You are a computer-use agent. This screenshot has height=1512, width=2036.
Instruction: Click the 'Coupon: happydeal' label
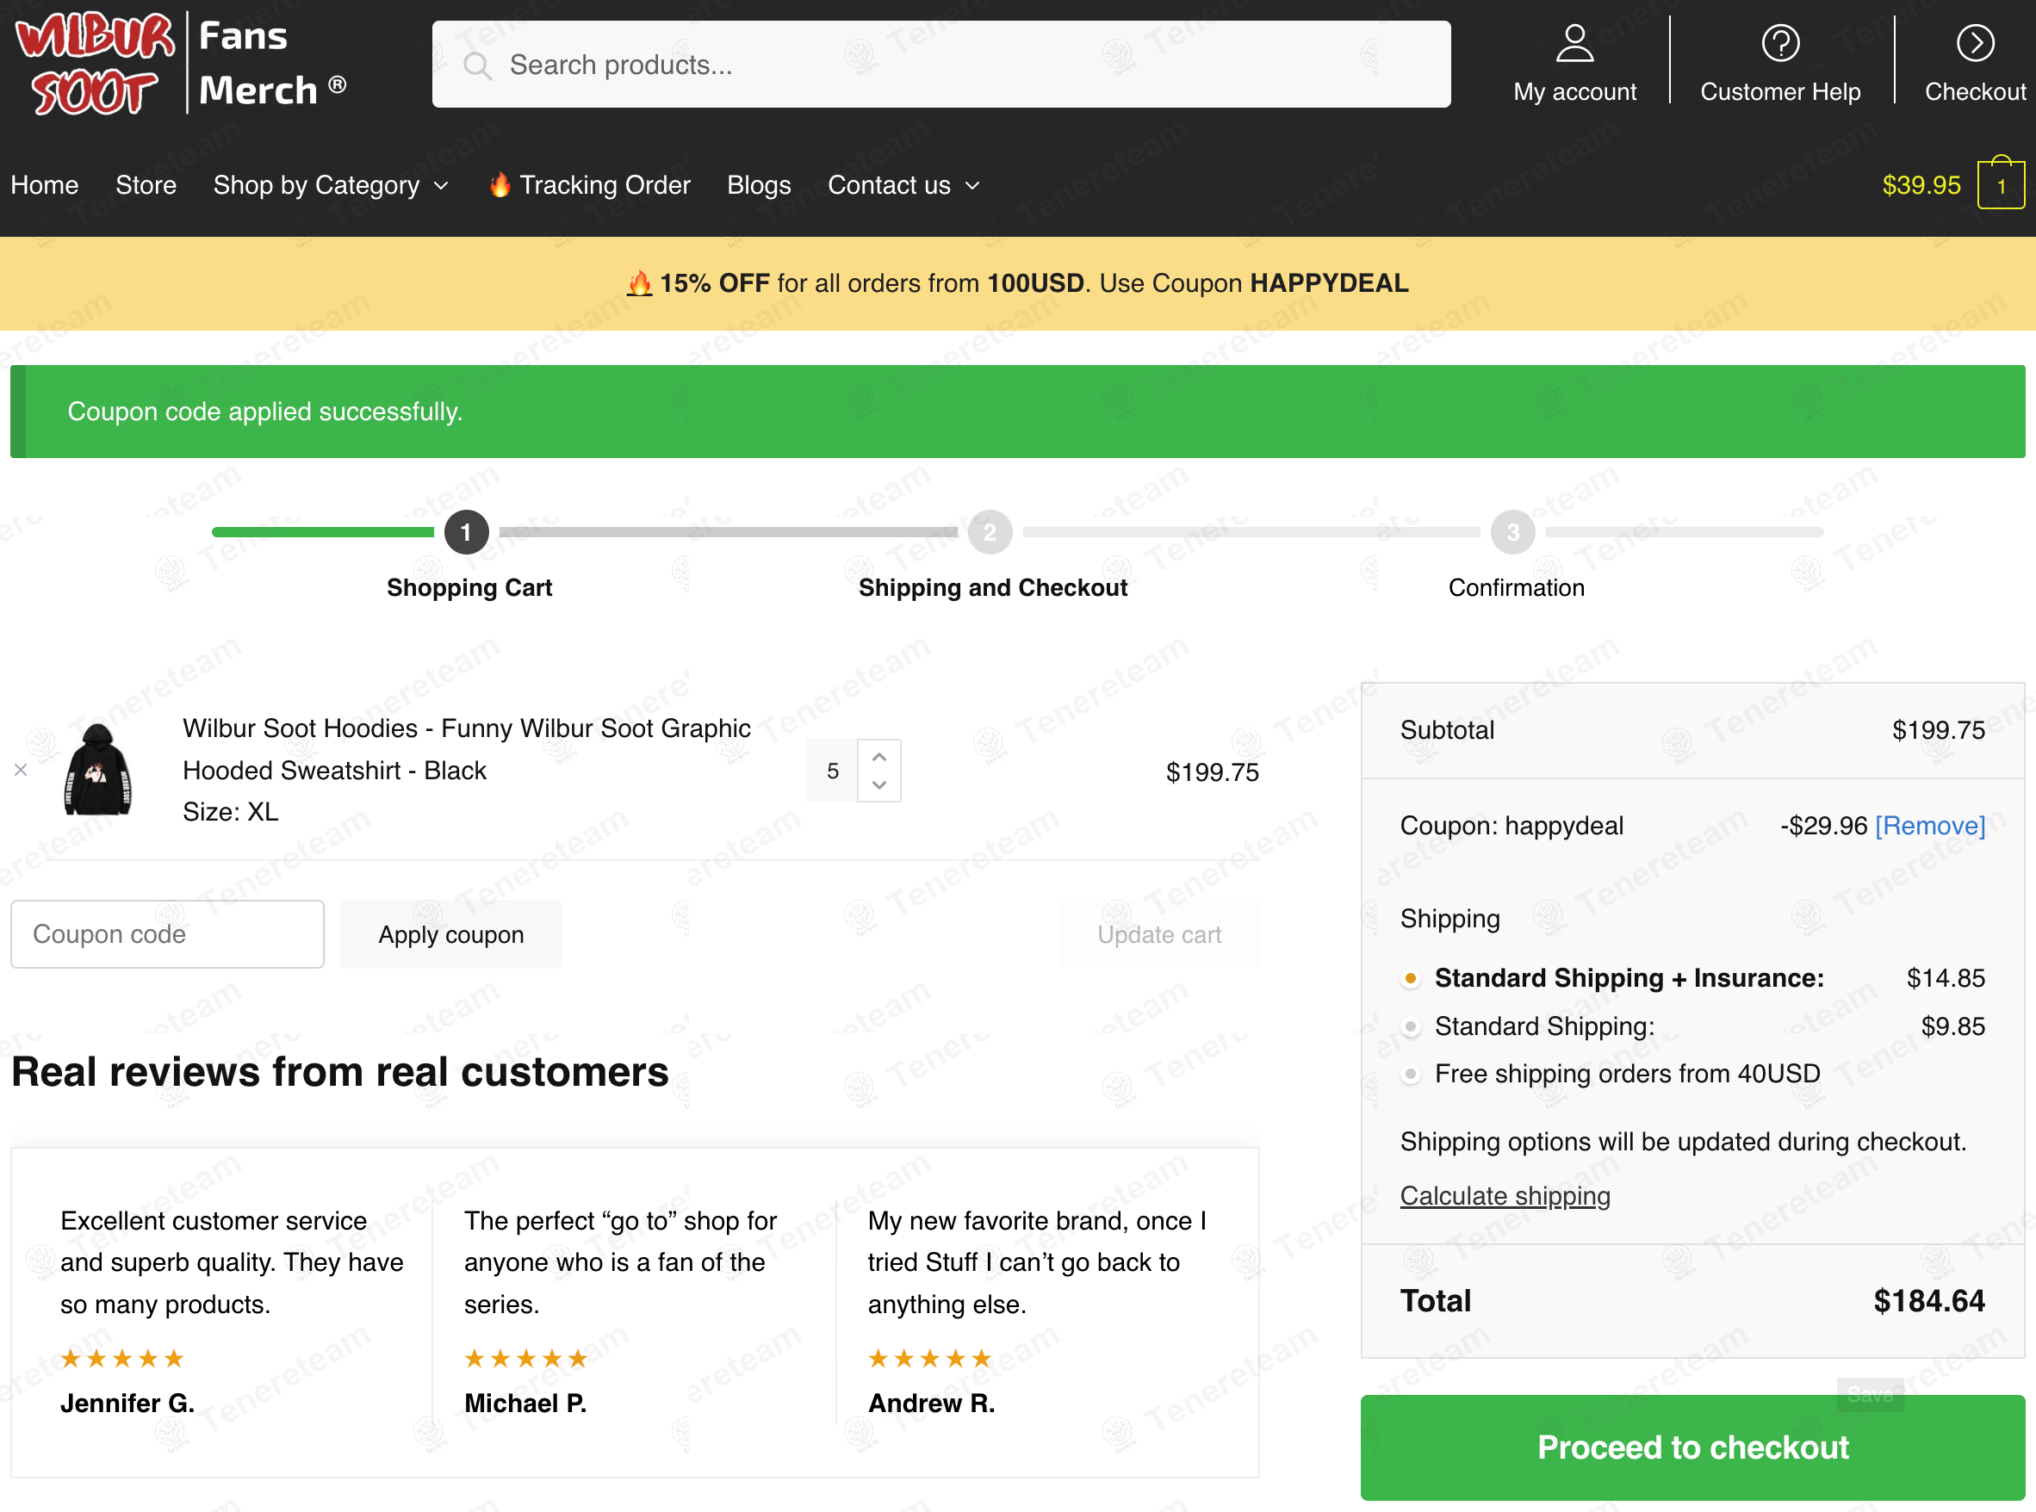point(1511,826)
